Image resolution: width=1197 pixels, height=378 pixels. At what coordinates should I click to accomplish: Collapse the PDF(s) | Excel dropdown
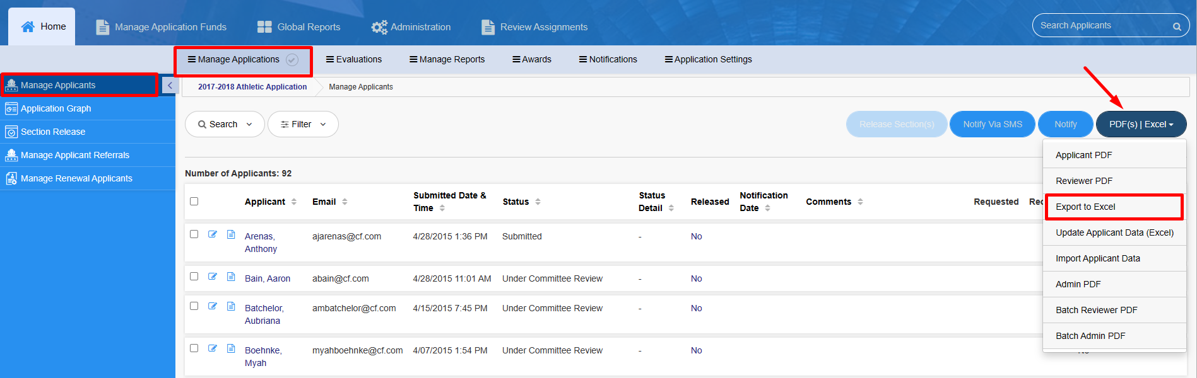pos(1141,124)
